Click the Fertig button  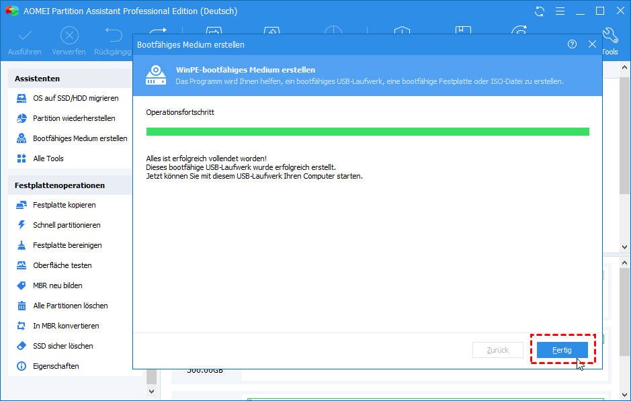click(562, 350)
